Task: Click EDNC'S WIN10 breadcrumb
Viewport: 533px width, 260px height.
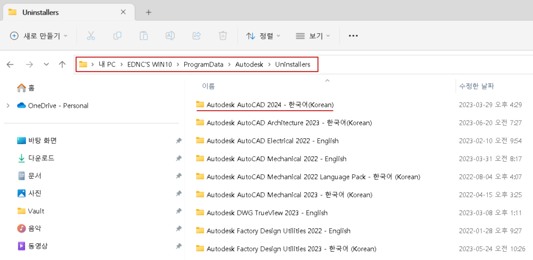Action: coord(149,64)
